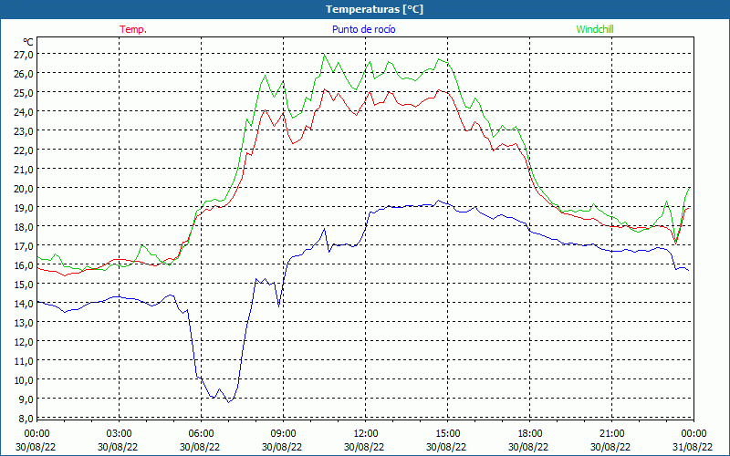
Task: Select the green Windchill legend label
Action: (x=595, y=29)
